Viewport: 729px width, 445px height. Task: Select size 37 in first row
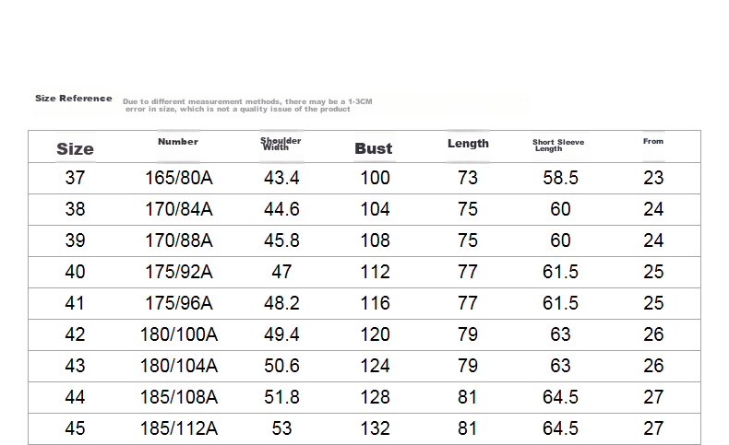coord(76,178)
